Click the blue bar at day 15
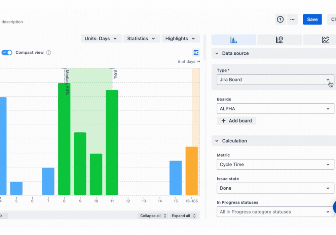Viewport: 336px width, 235px height. coord(176,178)
